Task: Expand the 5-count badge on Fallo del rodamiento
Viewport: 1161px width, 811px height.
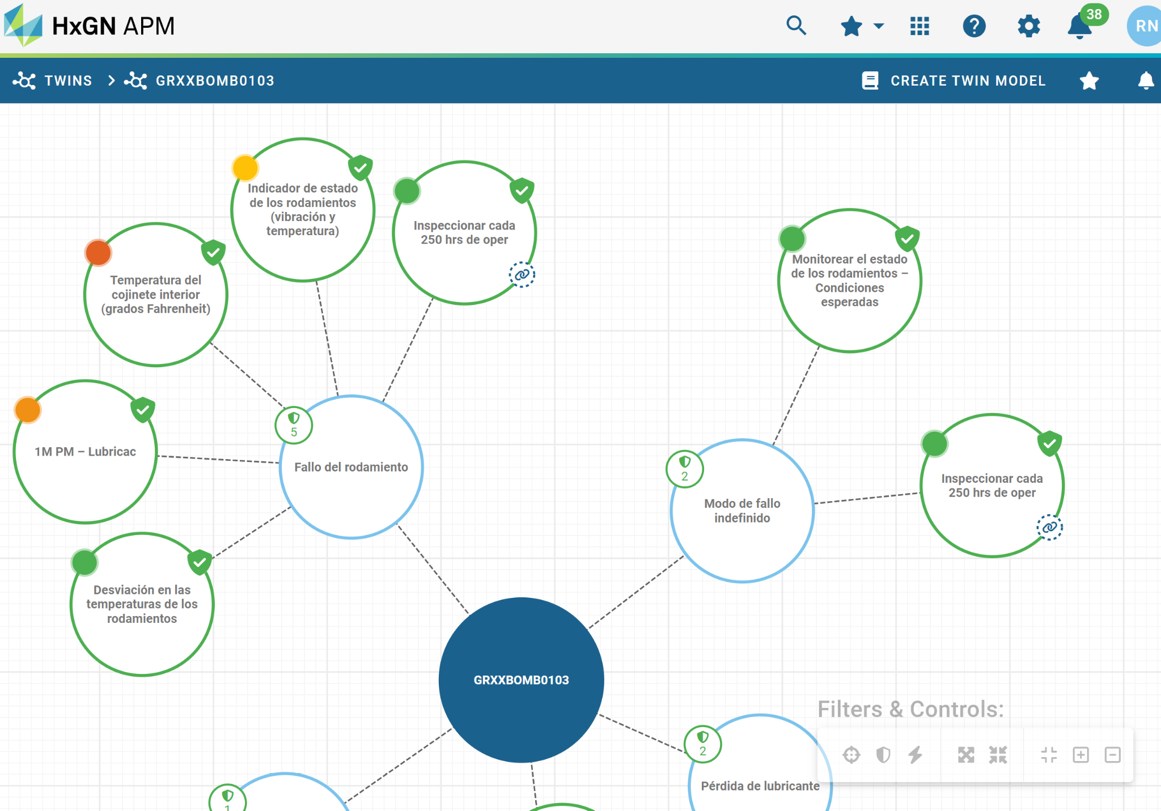Action: click(294, 425)
